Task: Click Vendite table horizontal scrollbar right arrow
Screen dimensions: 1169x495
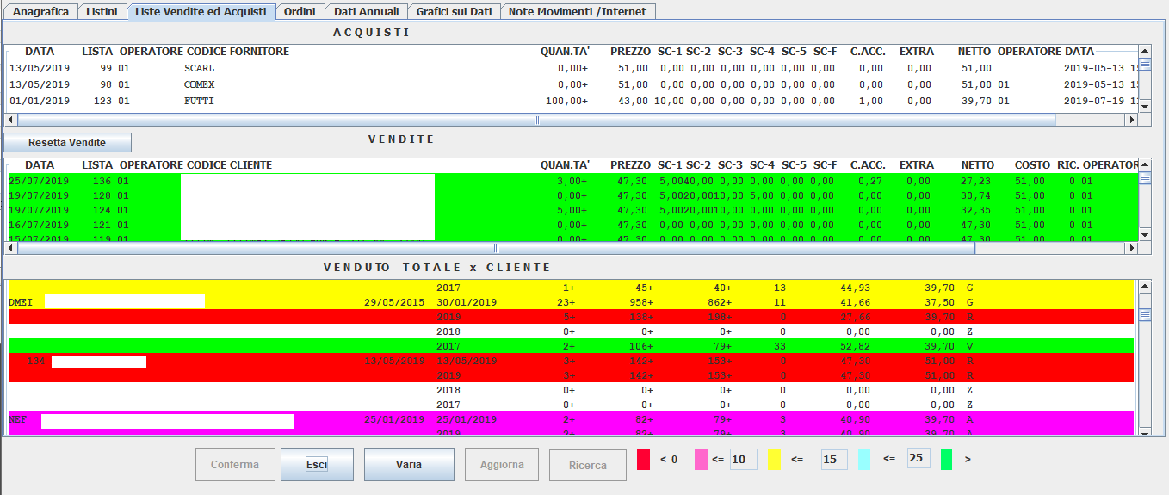Action: point(1132,248)
